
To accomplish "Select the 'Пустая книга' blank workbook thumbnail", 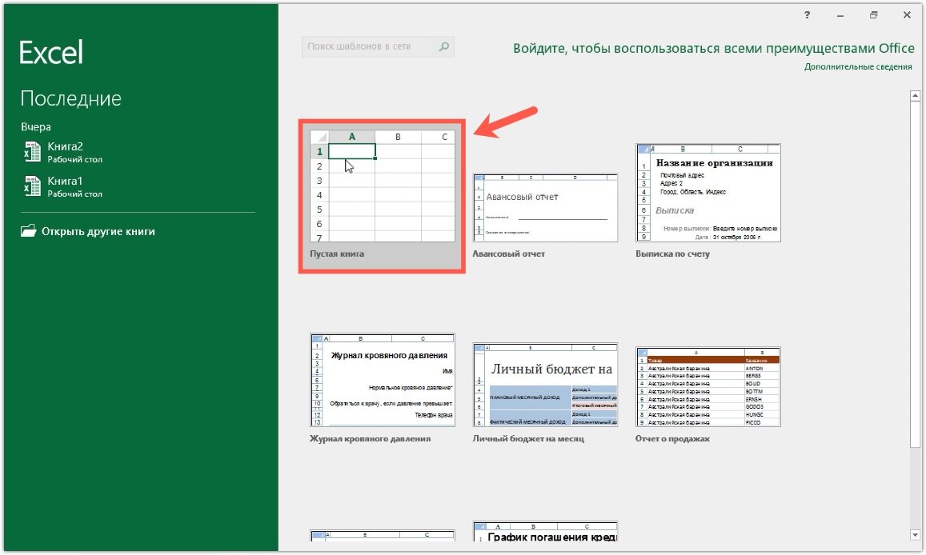I will point(382,186).
